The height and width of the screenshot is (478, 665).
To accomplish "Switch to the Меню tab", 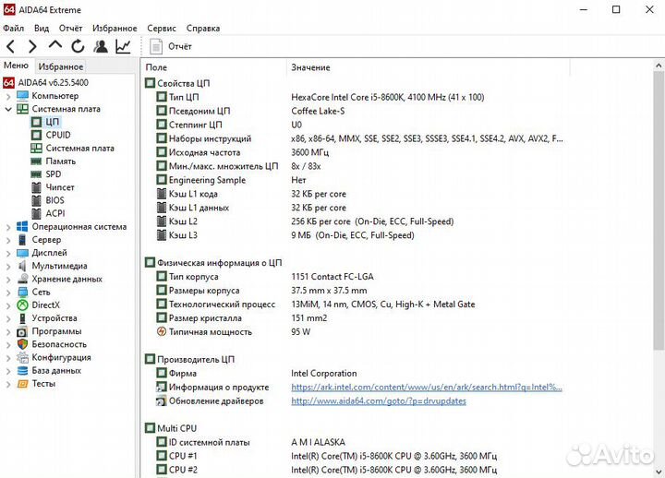I will (16, 66).
